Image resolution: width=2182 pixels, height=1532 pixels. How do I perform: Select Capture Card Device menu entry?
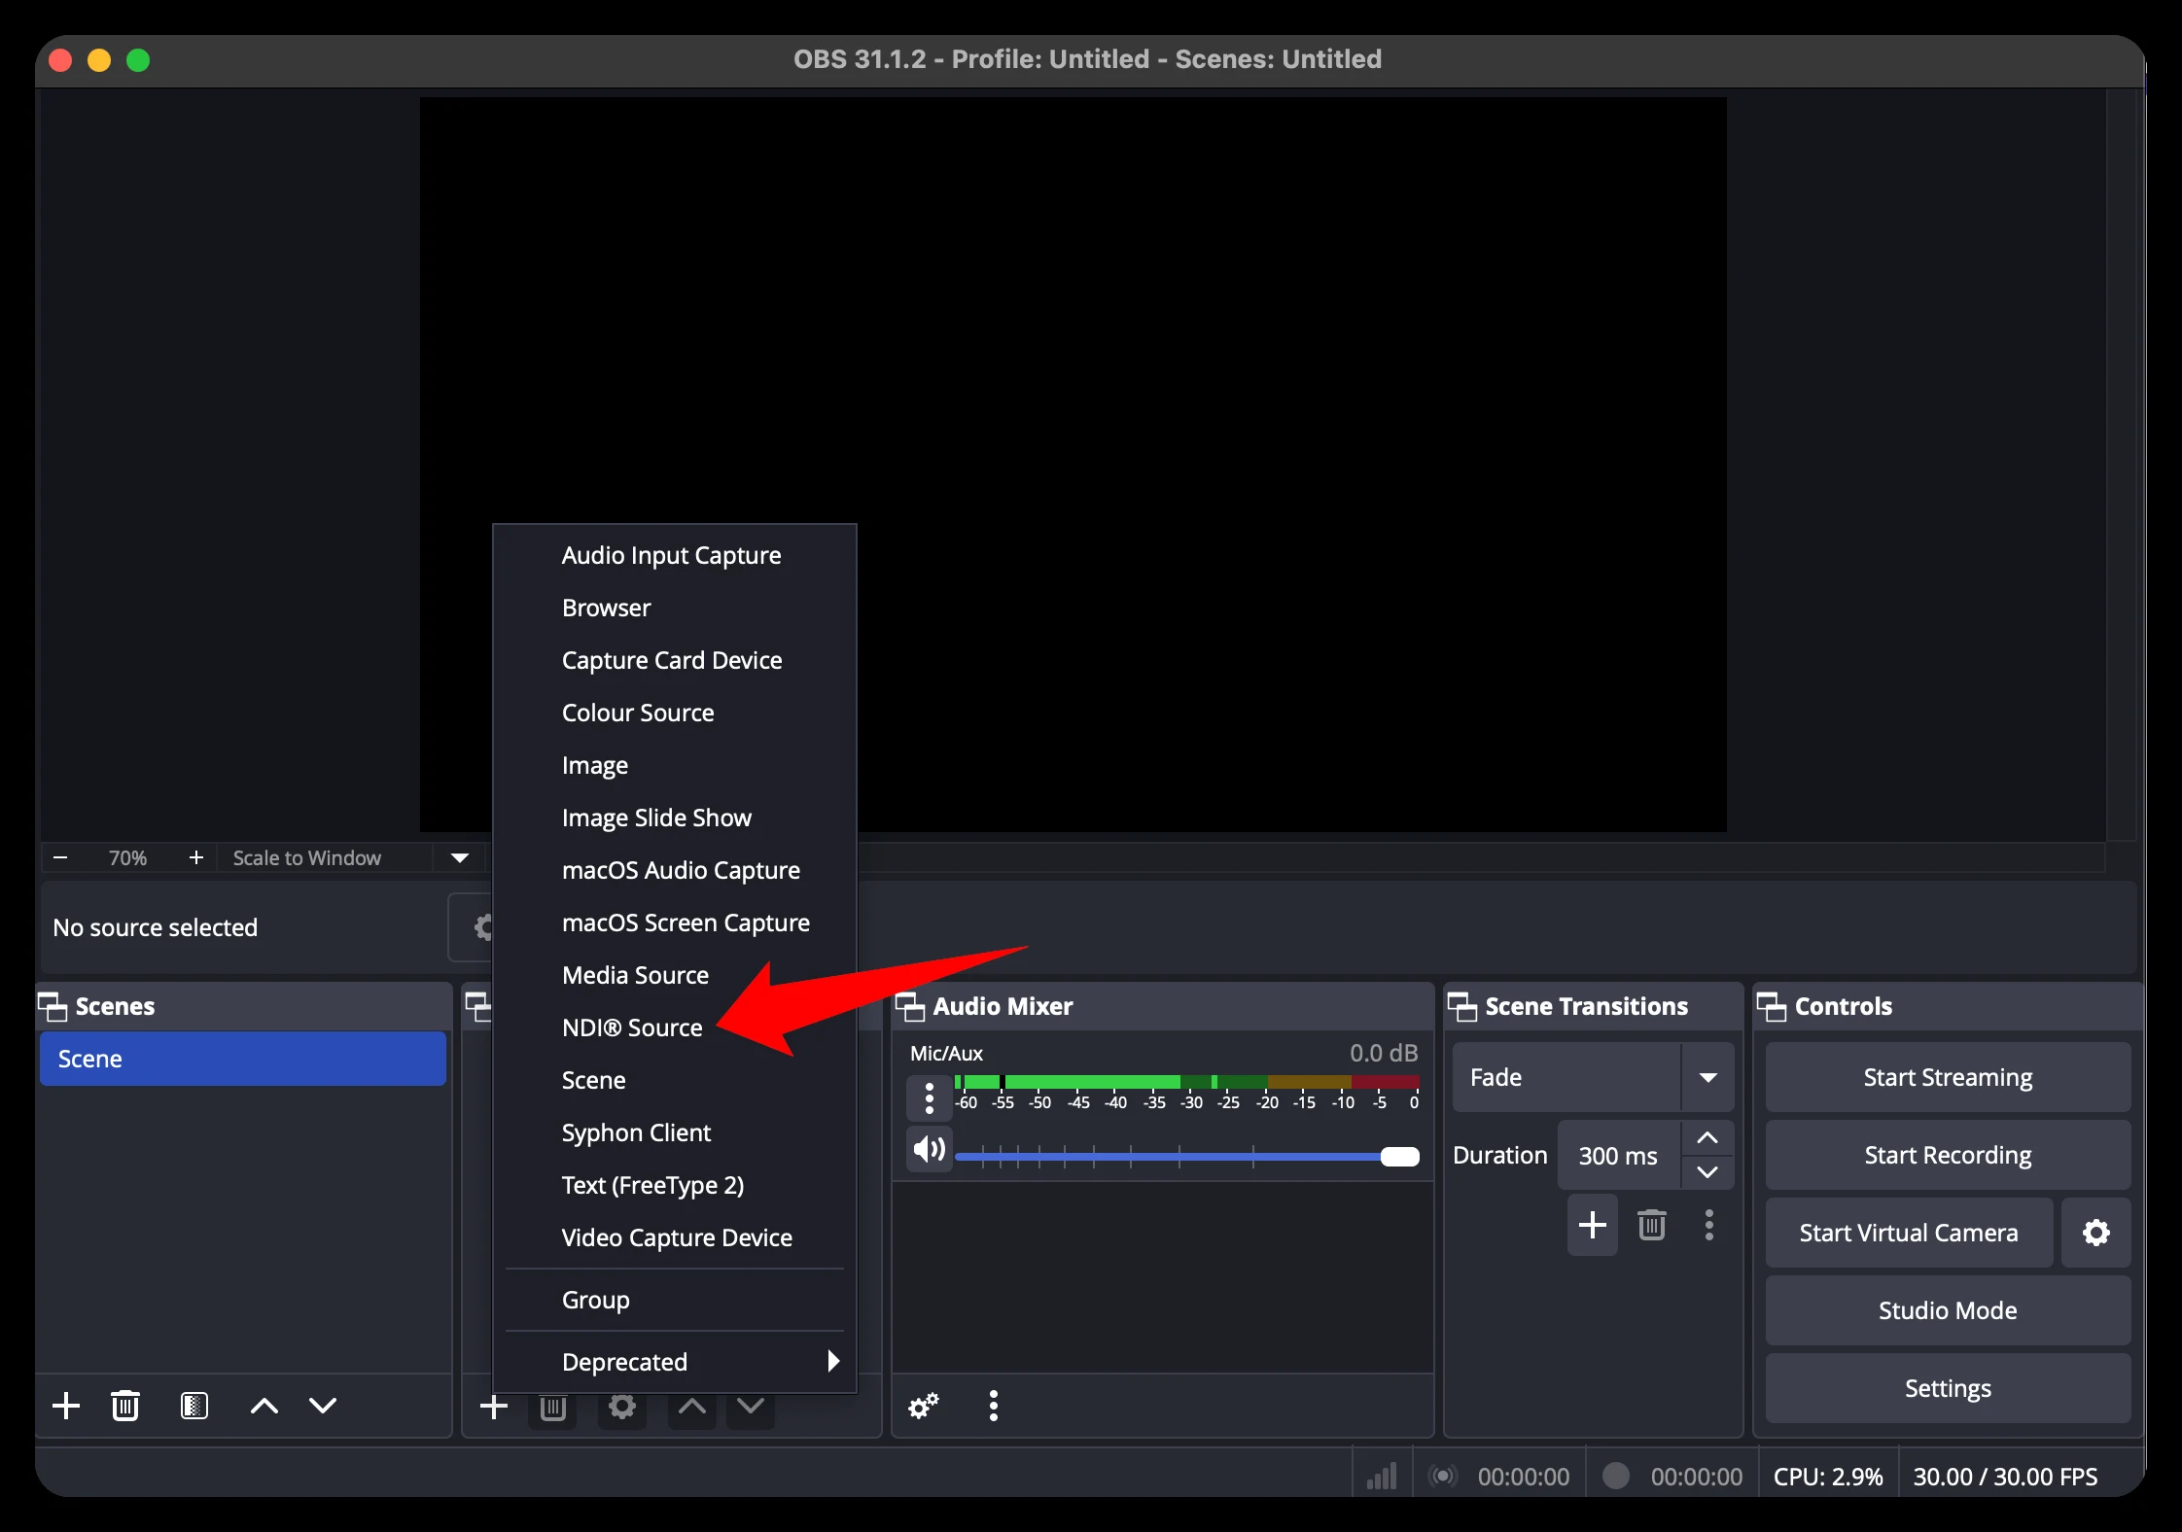pos(675,660)
